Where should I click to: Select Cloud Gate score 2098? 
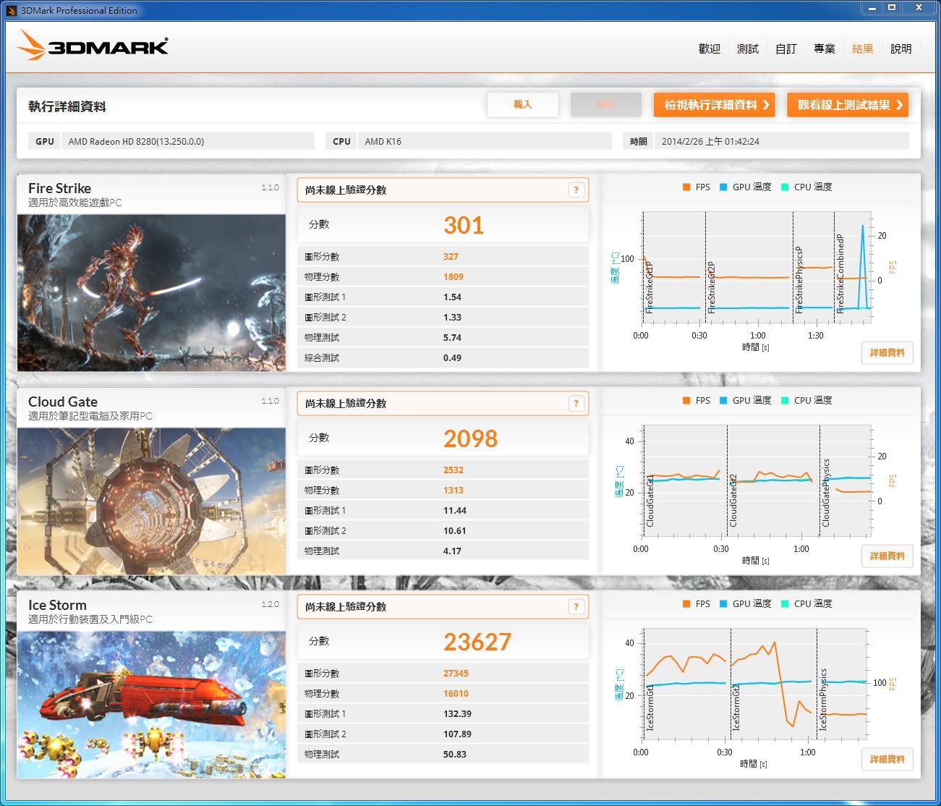[470, 439]
